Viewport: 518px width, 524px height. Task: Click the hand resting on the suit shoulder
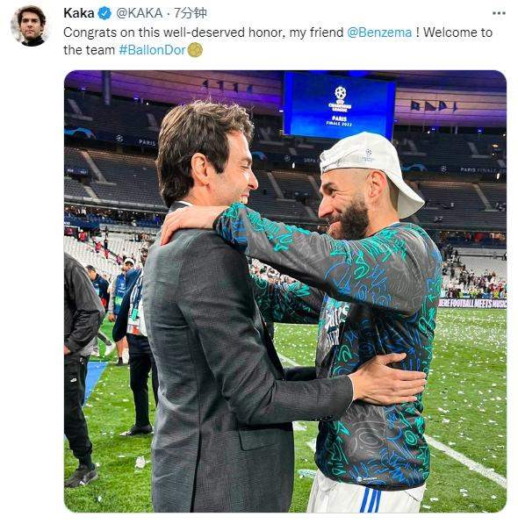point(189,222)
